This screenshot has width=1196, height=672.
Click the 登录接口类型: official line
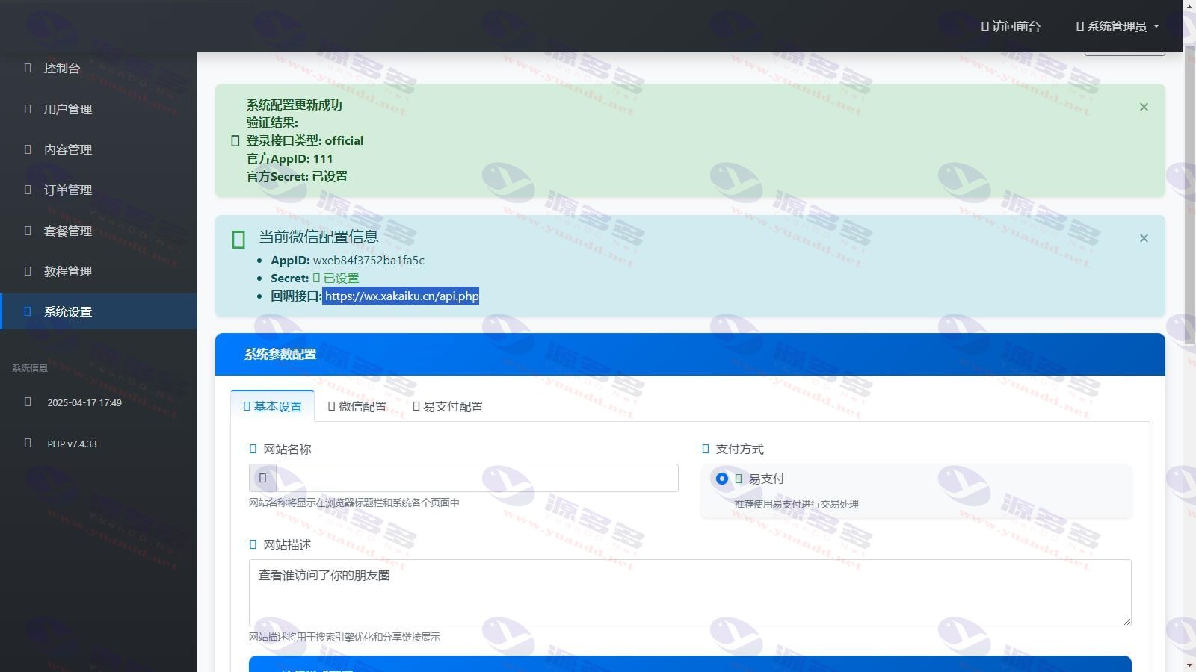tap(305, 140)
